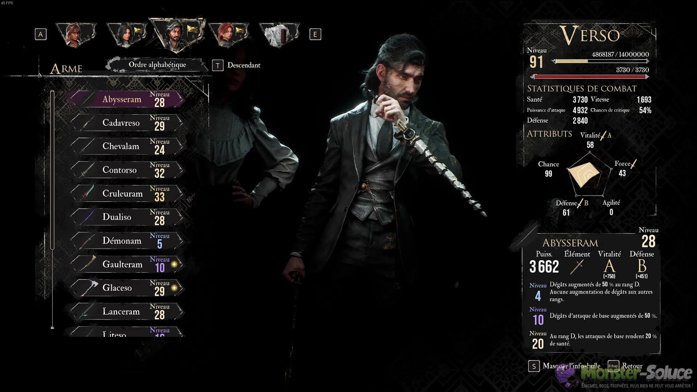Select the white furry character portrait

(x=279, y=34)
